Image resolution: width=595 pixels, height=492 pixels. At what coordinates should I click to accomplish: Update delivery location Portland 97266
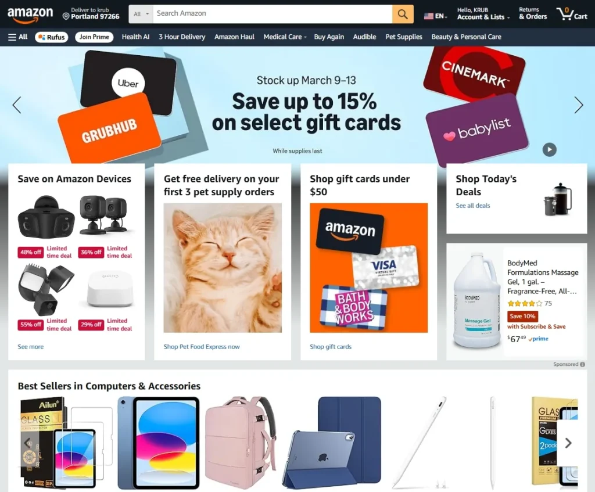pyautogui.click(x=91, y=14)
